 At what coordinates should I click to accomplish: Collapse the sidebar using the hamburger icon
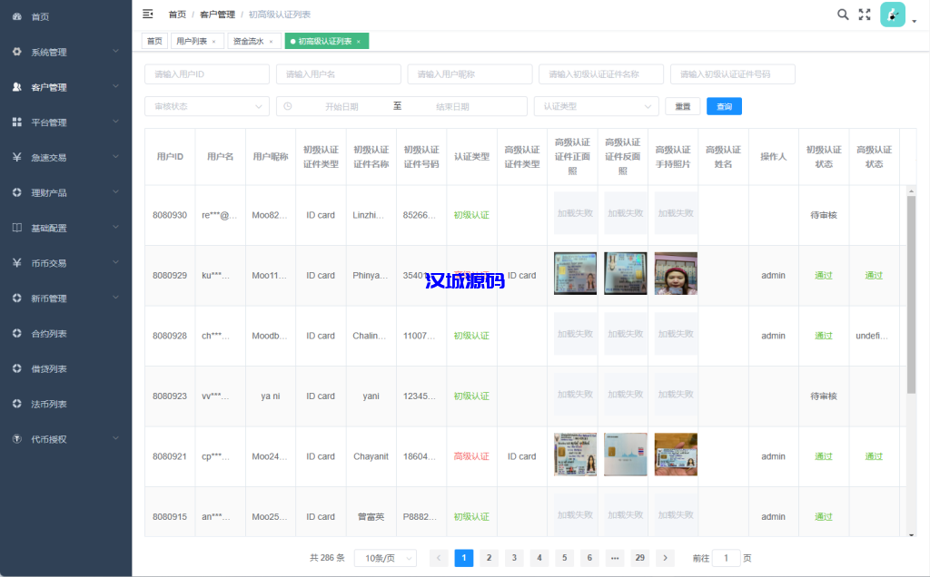pos(146,14)
